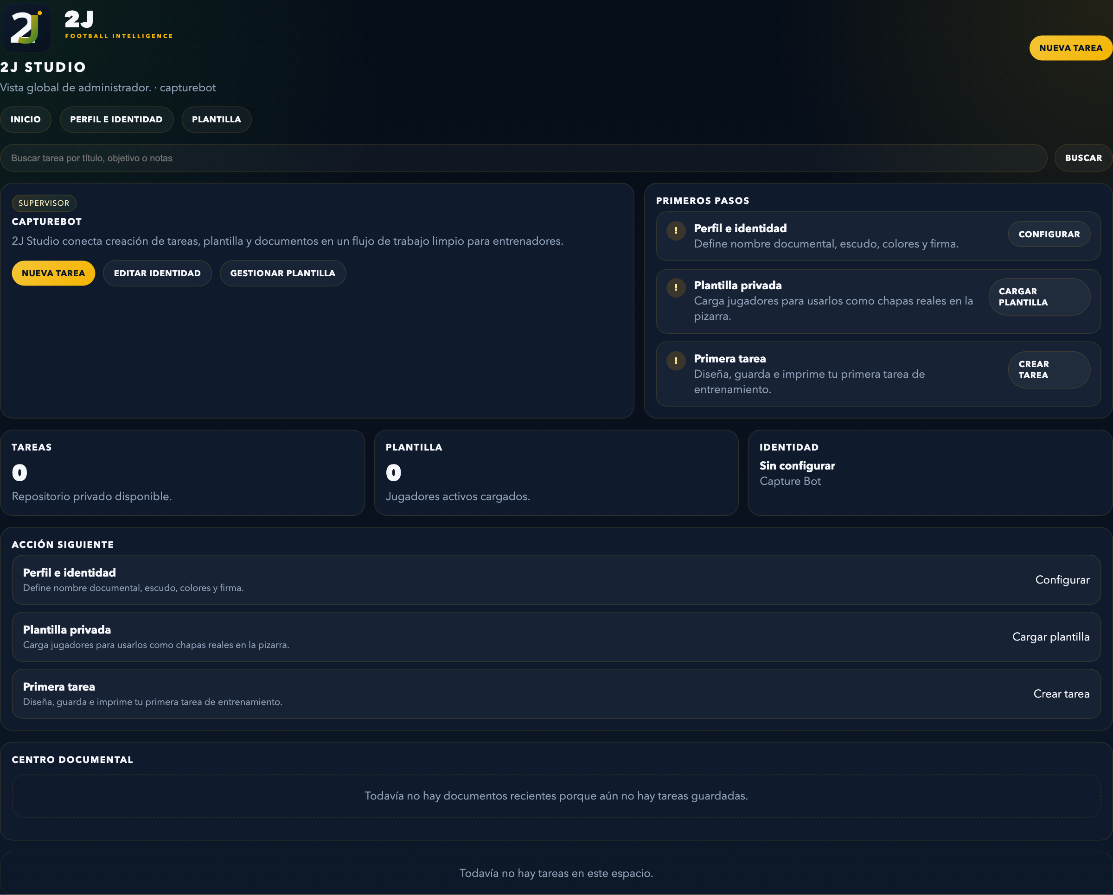Click the 2J Football Intelligence logo

[x=119, y=26]
